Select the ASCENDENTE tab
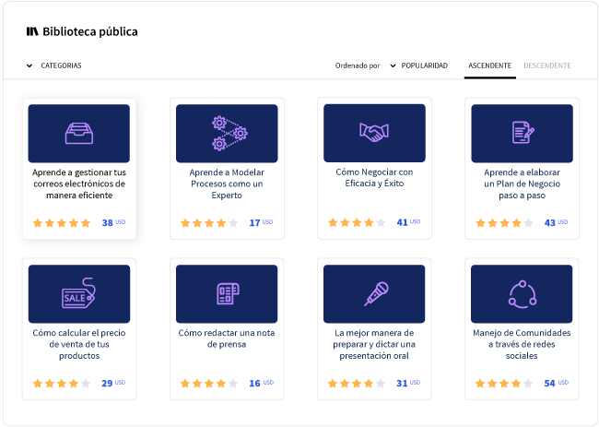The image size is (599, 427). 489,65
